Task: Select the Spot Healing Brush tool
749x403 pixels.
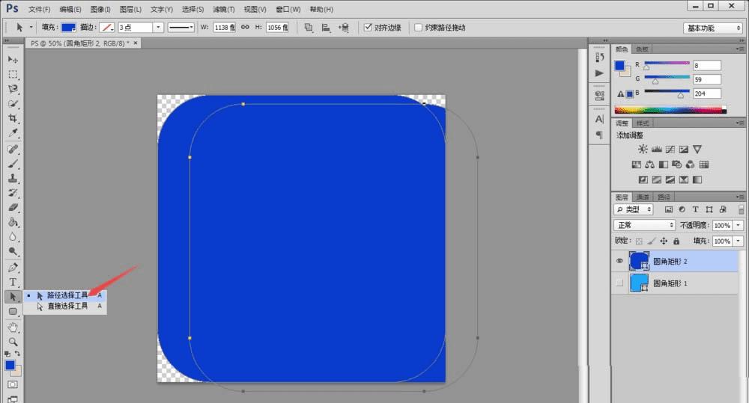Action: pyautogui.click(x=13, y=150)
